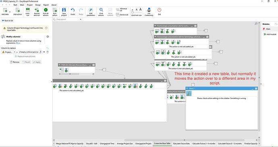Maximize the Table 3 window
278x147 pixels.
coord(256,89)
